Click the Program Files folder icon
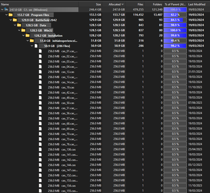Viewport: 210px width, 193px height. [x=10, y=15]
